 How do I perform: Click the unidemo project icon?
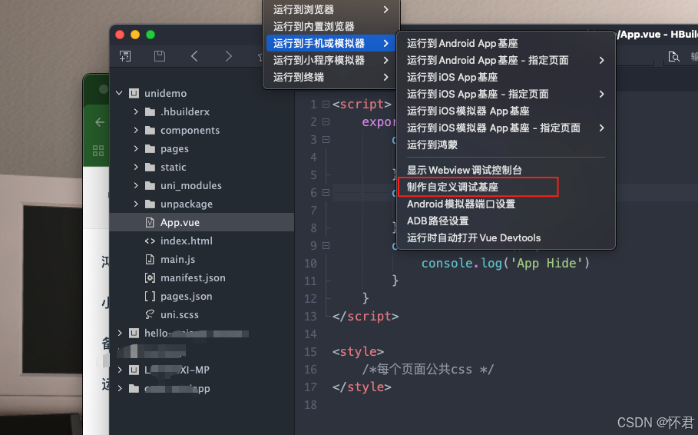coord(134,93)
